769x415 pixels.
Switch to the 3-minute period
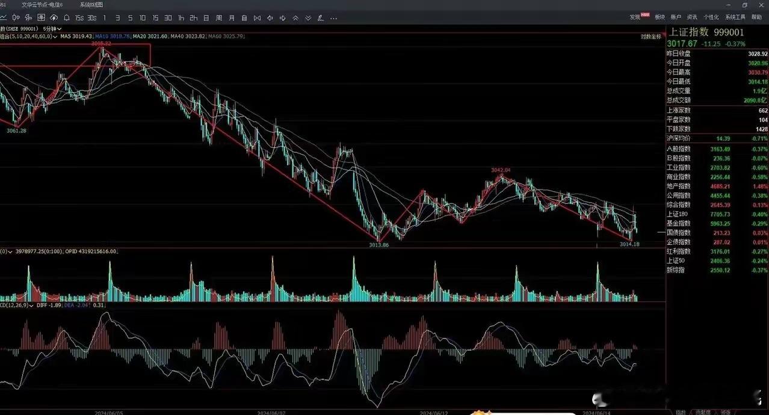point(117,18)
